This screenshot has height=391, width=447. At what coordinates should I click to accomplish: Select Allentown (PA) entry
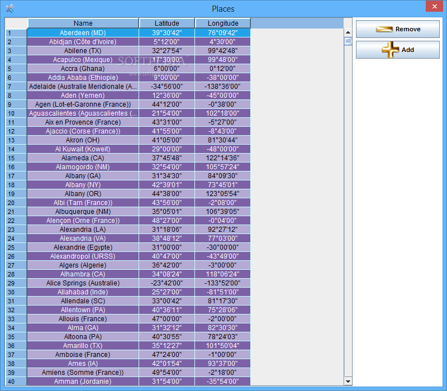(83, 310)
